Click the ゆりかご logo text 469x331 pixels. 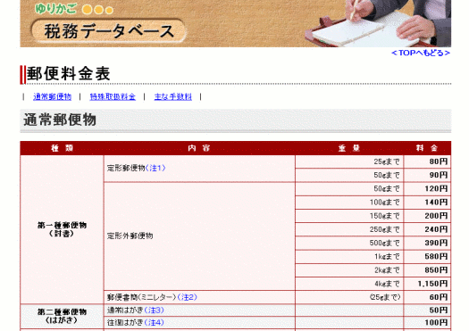click(x=55, y=9)
